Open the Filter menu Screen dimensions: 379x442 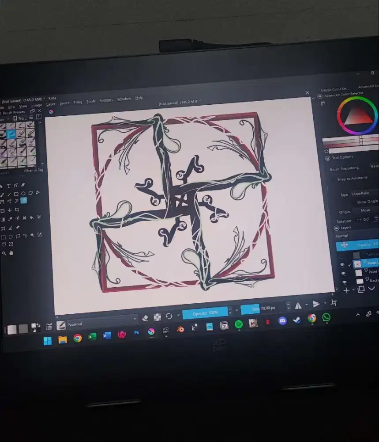click(78, 101)
